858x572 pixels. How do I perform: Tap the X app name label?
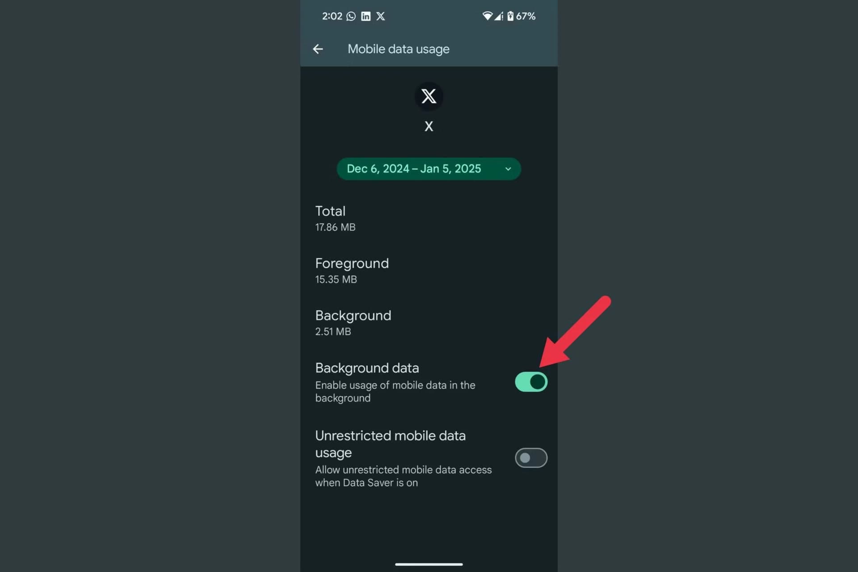(x=429, y=126)
